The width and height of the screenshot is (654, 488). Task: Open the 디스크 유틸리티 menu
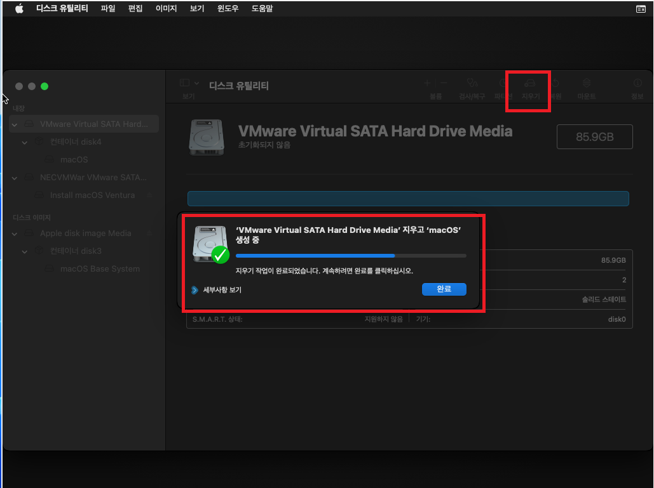coord(62,8)
